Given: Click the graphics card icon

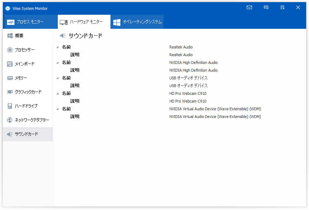Looking at the screenshot, I should pyautogui.click(x=10, y=92).
